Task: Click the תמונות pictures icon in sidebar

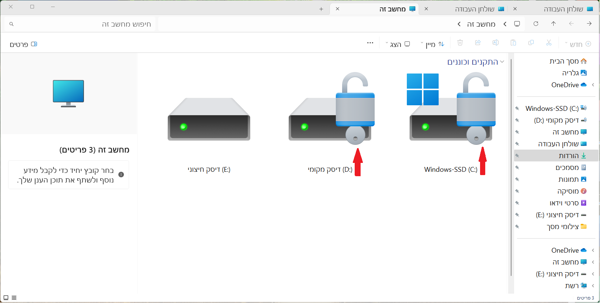Action: [584, 179]
